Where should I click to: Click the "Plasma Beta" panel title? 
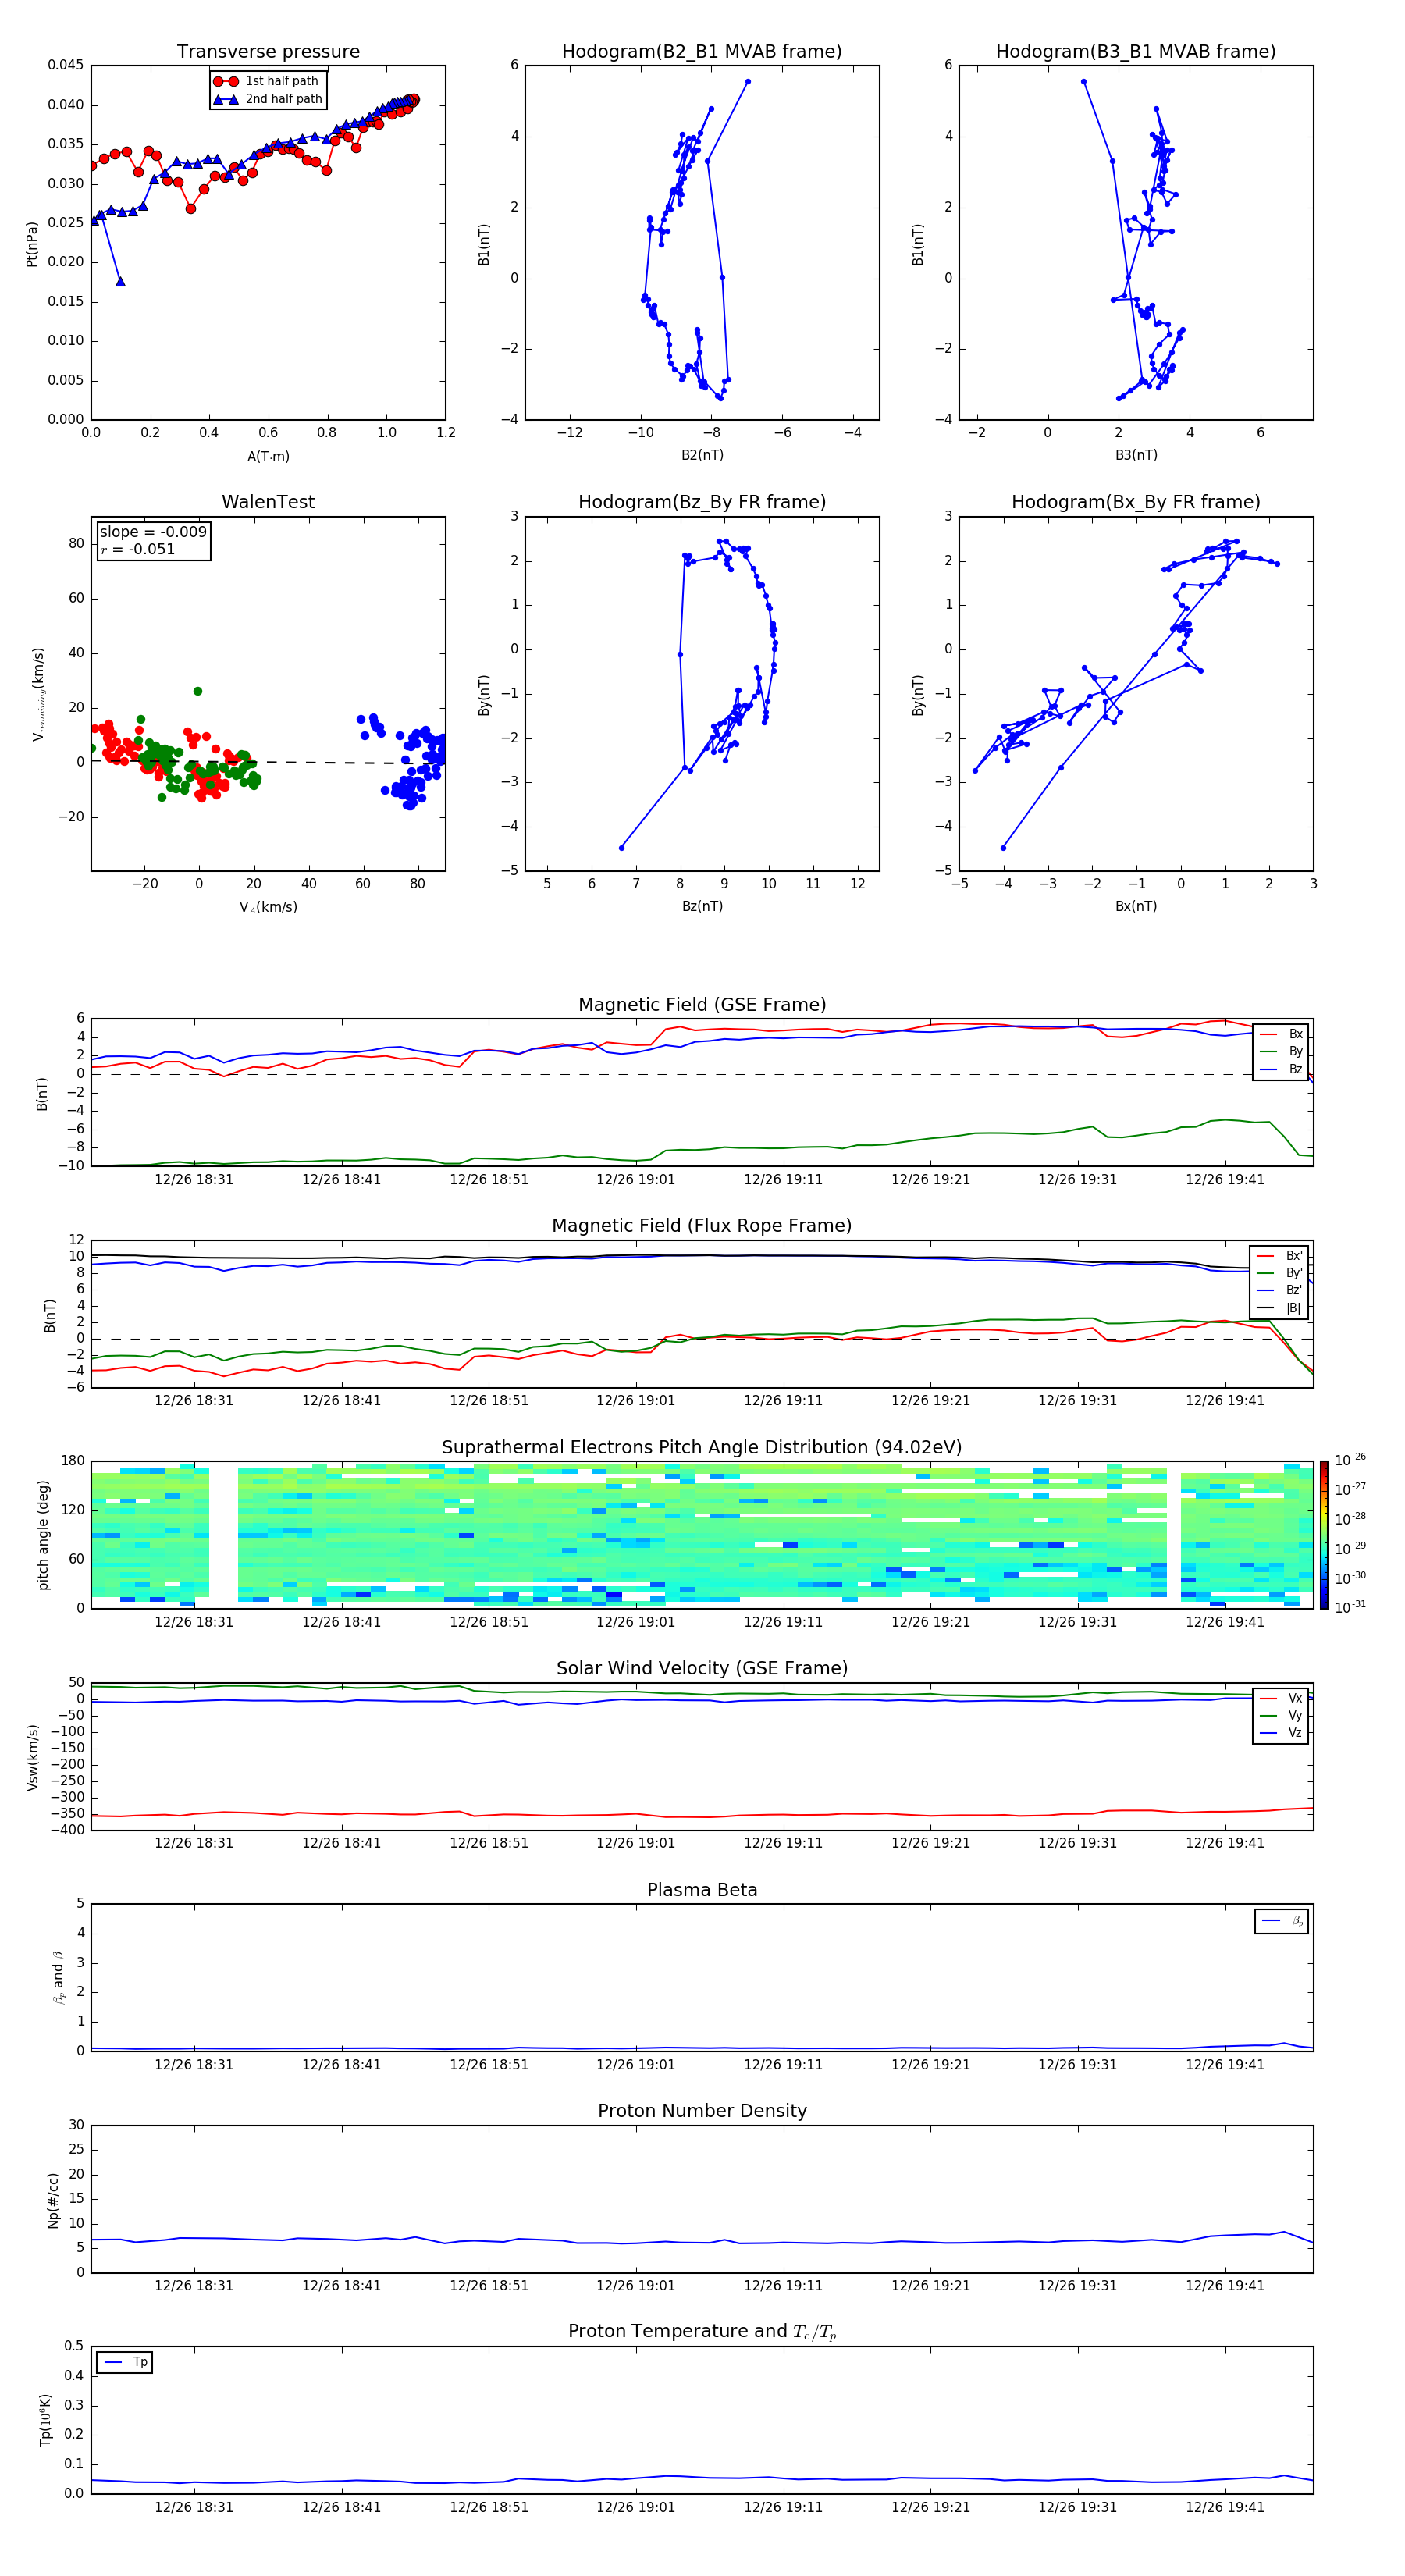click(x=702, y=1891)
